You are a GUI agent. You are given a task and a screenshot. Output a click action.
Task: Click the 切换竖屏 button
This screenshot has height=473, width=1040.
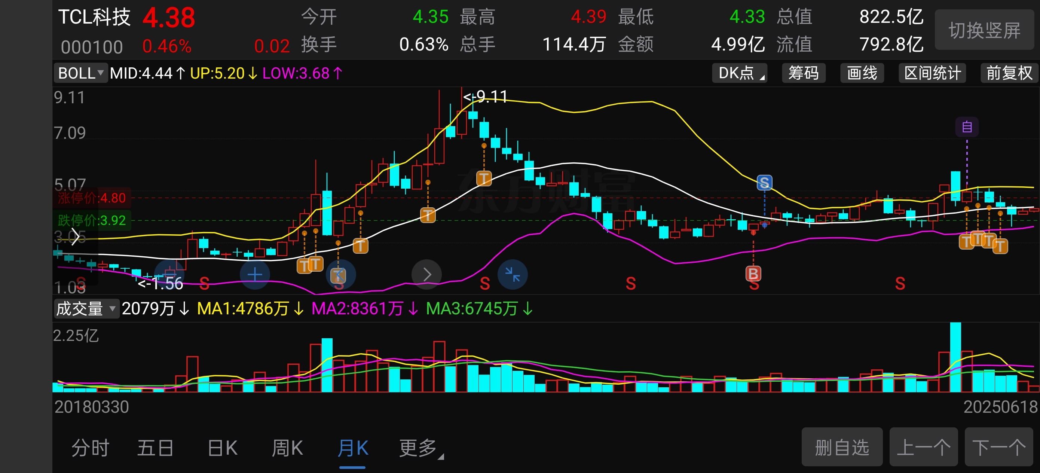tap(984, 30)
